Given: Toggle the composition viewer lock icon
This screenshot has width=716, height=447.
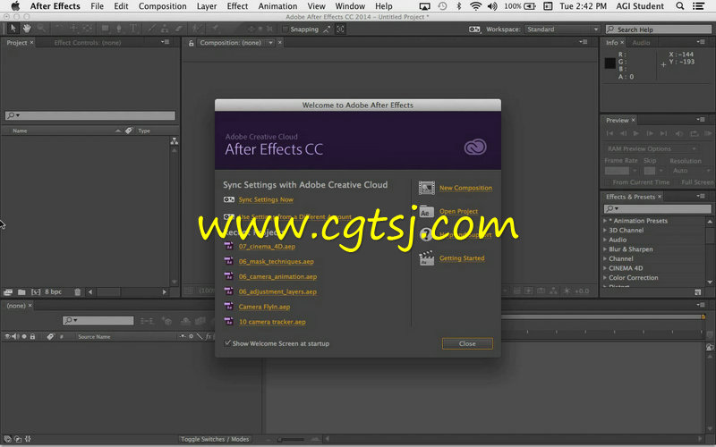Looking at the screenshot, I should pos(192,43).
